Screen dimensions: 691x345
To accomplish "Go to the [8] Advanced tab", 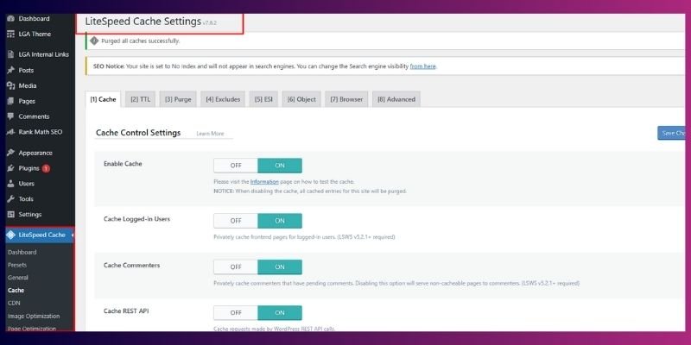I will pyautogui.click(x=396, y=99).
